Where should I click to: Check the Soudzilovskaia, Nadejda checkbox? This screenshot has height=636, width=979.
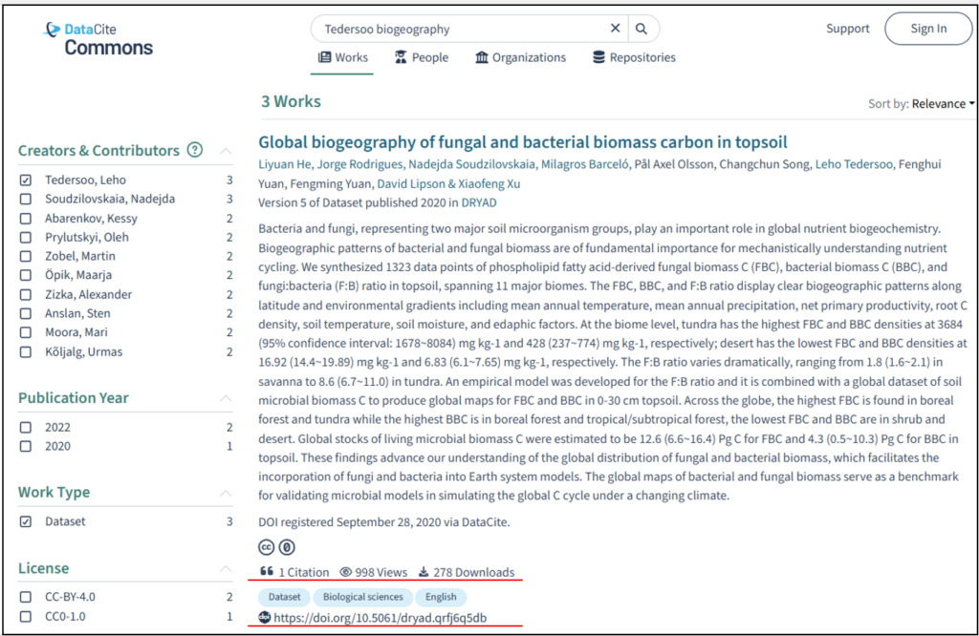tap(26, 199)
